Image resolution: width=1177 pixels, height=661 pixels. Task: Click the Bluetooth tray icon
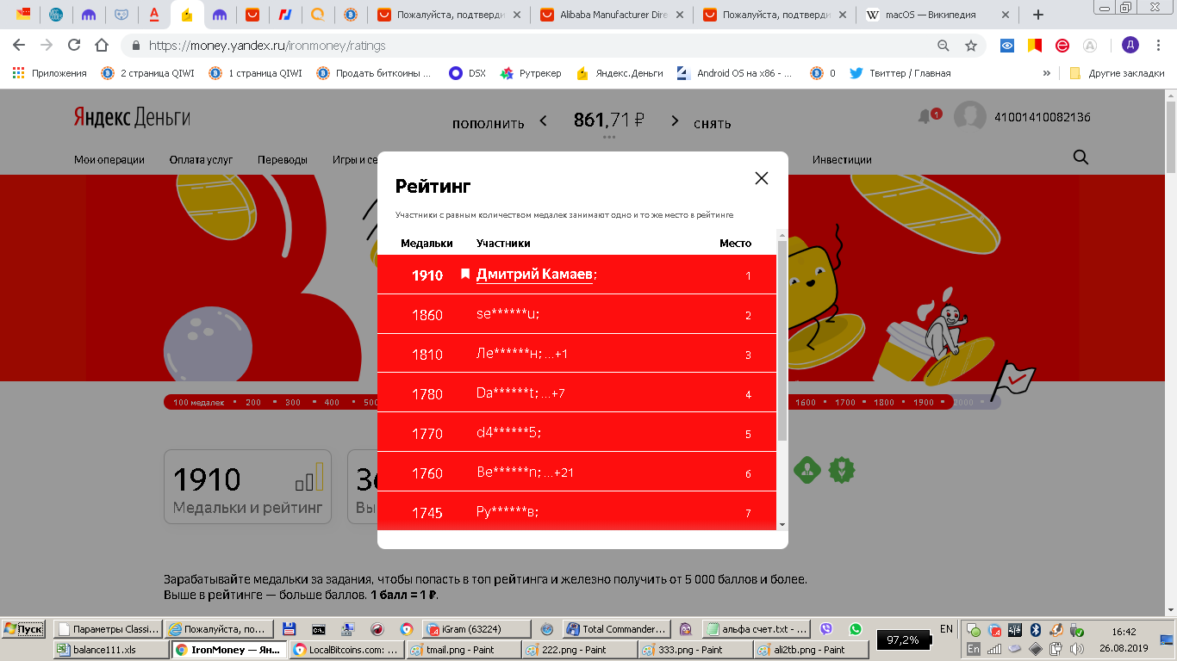pyautogui.click(x=1037, y=630)
